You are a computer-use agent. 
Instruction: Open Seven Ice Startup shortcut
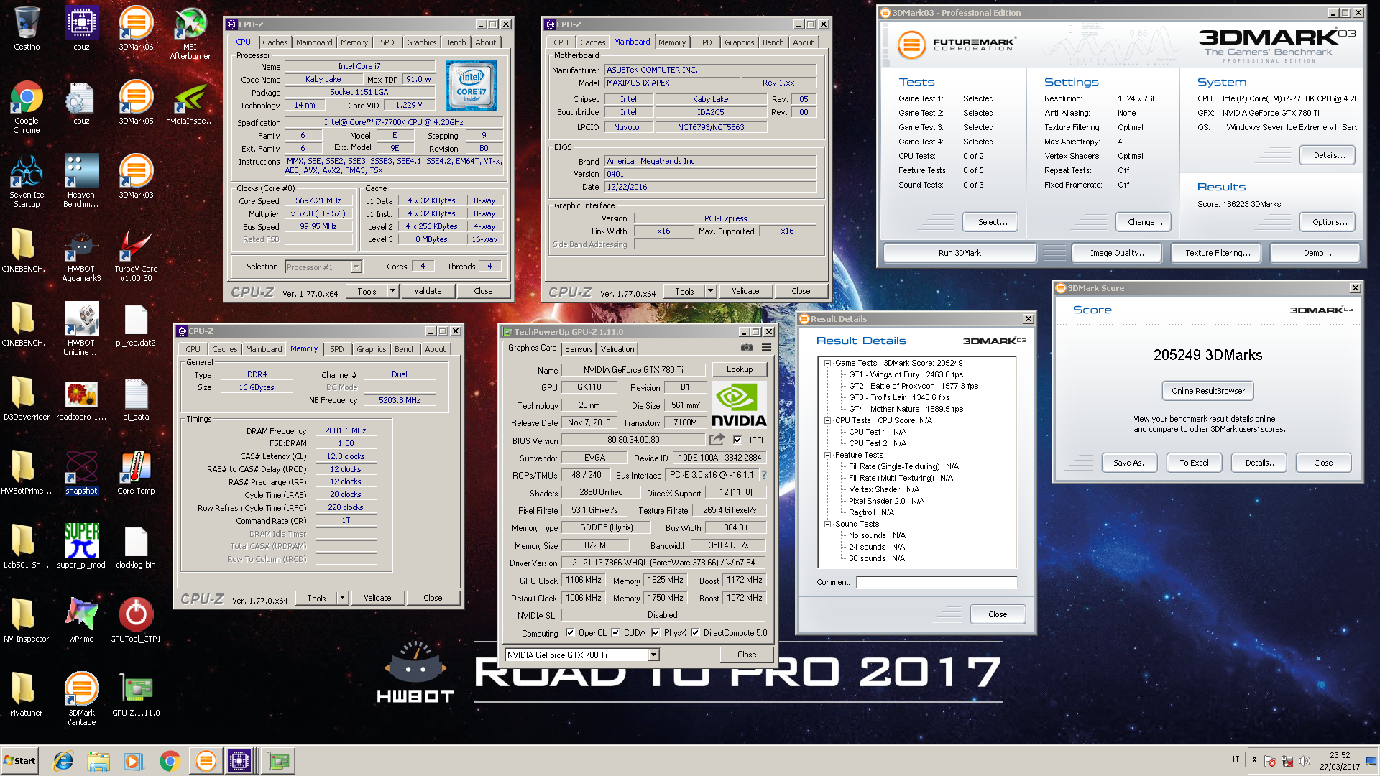coord(27,181)
